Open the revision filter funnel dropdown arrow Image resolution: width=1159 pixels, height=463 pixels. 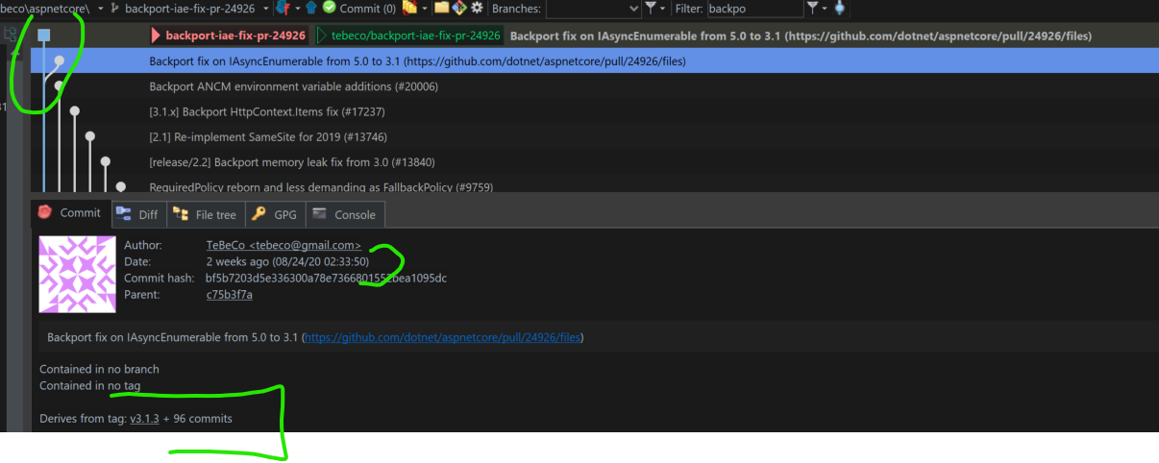click(x=826, y=9)
